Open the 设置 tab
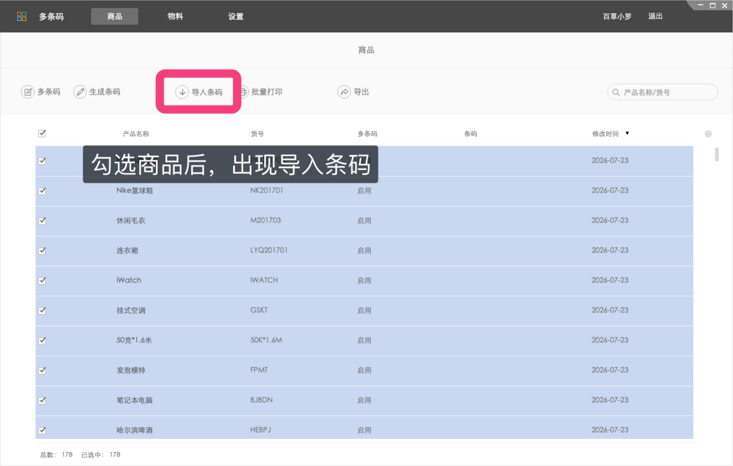Image resolution: width=733 pixels, height=466 pixels. click(236, 16)
